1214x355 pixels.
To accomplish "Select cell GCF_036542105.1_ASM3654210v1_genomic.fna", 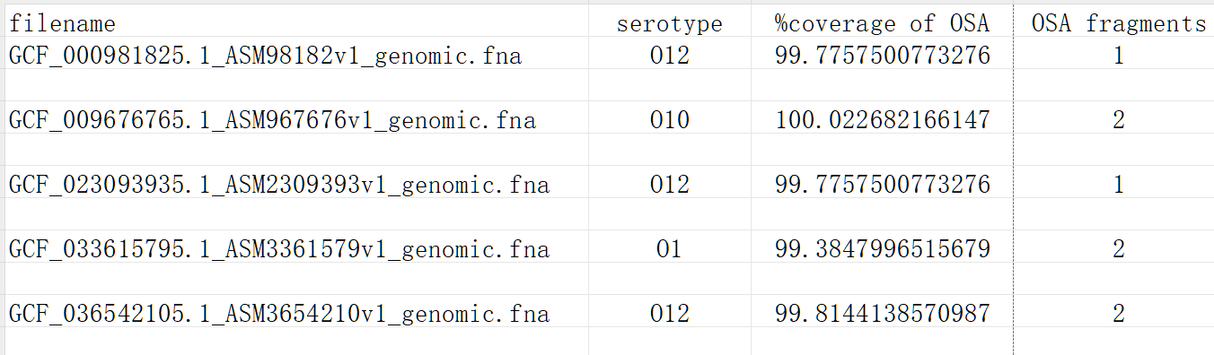I will pos(278,314).
